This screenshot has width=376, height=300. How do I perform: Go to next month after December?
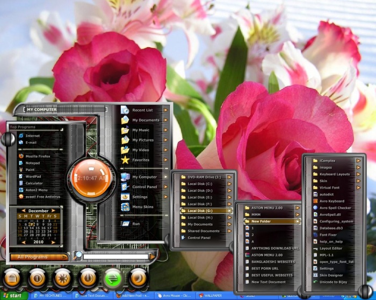click(53, 211)
